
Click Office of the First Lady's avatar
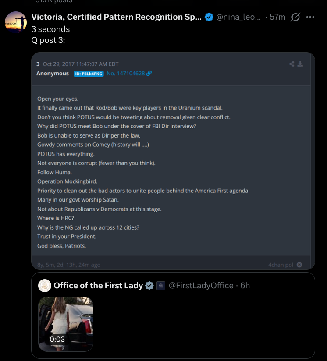(x=44, y=286)
